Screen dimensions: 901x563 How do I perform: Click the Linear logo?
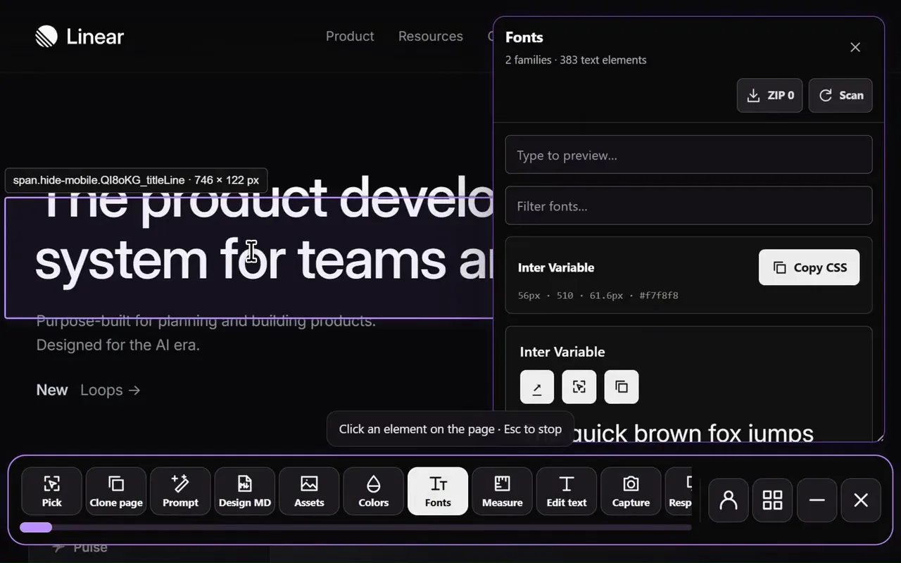80,37
